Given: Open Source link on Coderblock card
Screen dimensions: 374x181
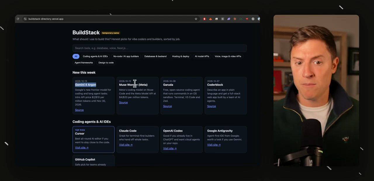Looking at the screenshot, I should [212, 106].
